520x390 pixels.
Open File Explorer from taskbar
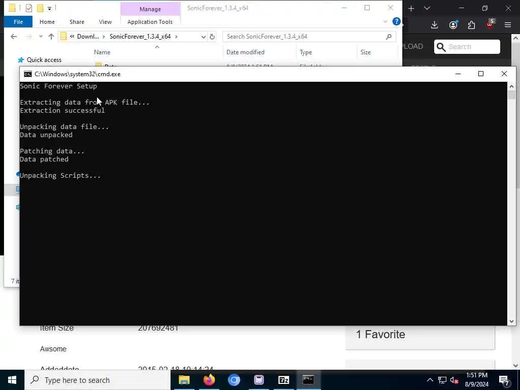click(x=184, y=380)
